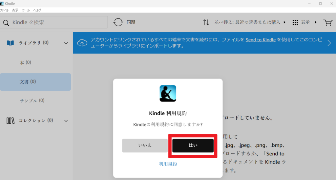Screen dimensions: 336x180
Task: Click the Kindle app logo in dialog
Action: [168, 94]
